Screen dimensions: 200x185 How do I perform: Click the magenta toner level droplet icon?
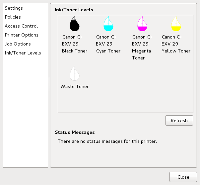pyautogui.click(x=142, y=24)
